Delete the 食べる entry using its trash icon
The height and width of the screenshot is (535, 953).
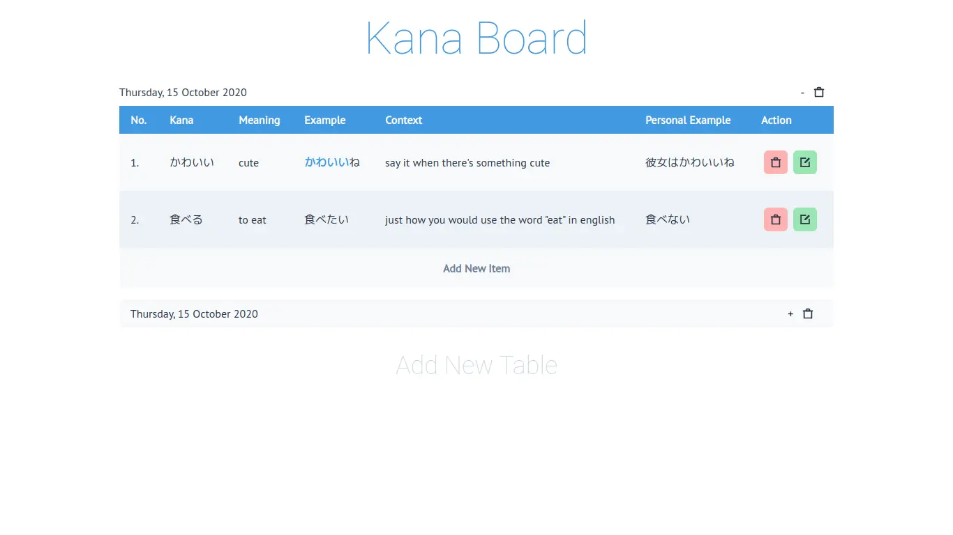[x=775, y=219]
